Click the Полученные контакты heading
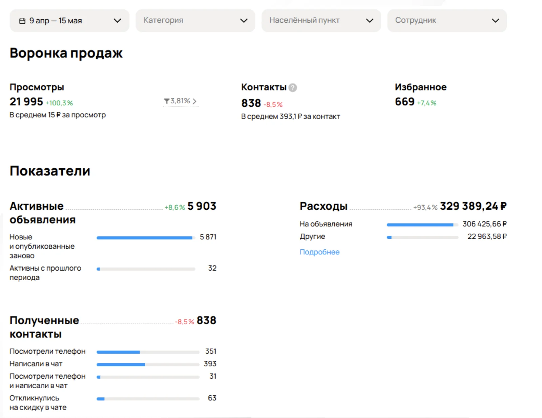 [x=44, y=327]
